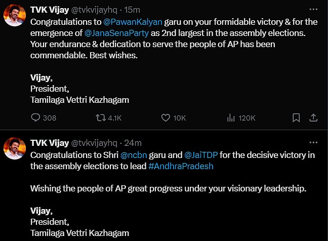Click TVK Vijay name on the 24m tweet
The height and width of the screenshot is (241, 328).
(50, 143)
